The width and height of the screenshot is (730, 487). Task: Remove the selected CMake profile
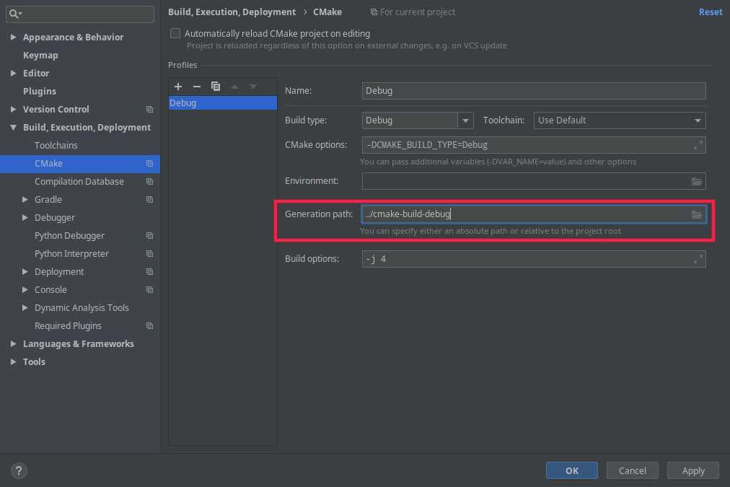[197, 87]
